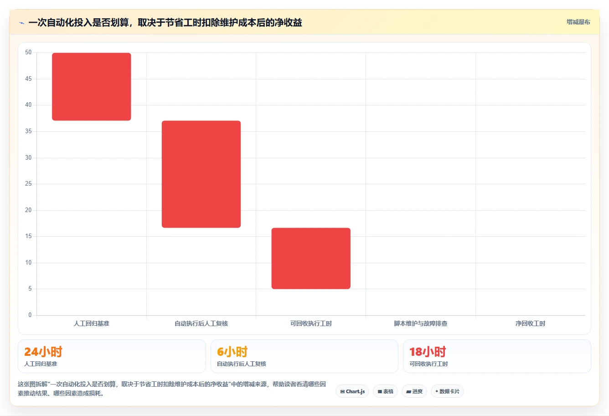The width and height of the screenshot is (609, 416).
Task: Click the 数据卡片 tag chip
Action: pos(447,391)
